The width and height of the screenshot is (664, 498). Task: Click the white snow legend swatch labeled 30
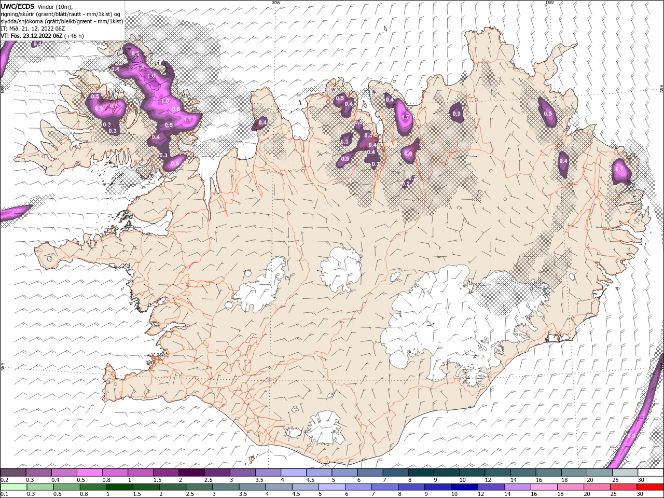[651, 473]
